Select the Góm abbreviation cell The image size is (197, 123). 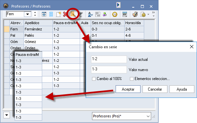17,42
